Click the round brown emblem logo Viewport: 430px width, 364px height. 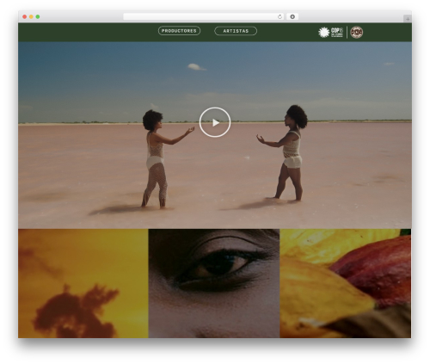coord(357,32)
